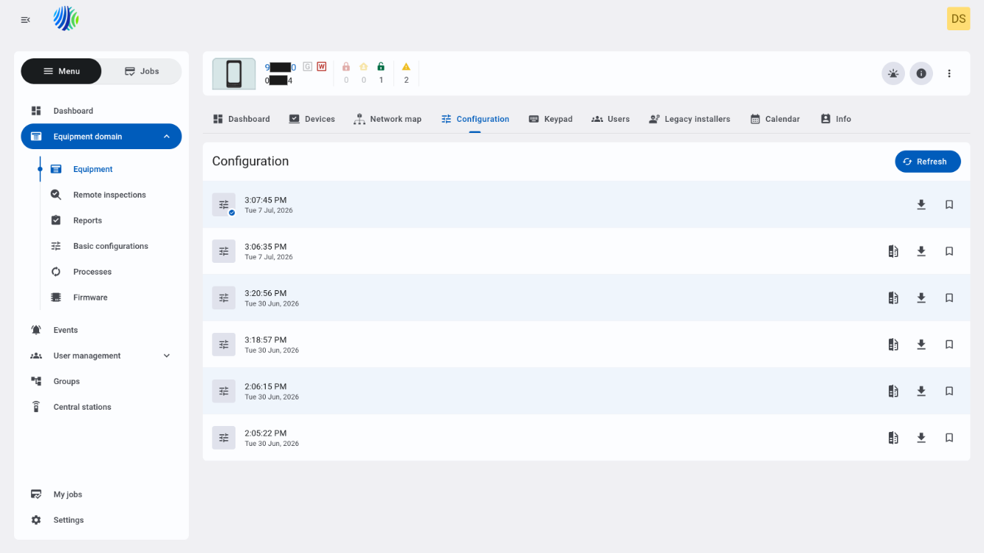
Task: Open the 3:06:35 PM configuration entry
Action: [586, 251]
